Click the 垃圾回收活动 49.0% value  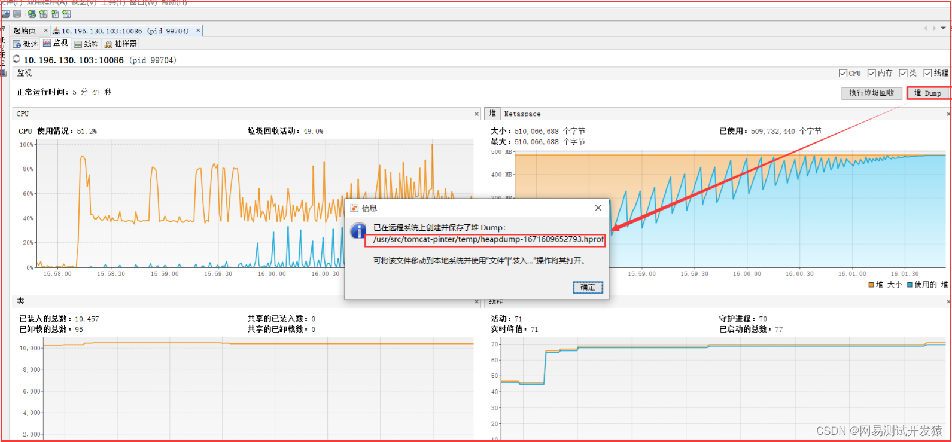click(x=313, y=131)
